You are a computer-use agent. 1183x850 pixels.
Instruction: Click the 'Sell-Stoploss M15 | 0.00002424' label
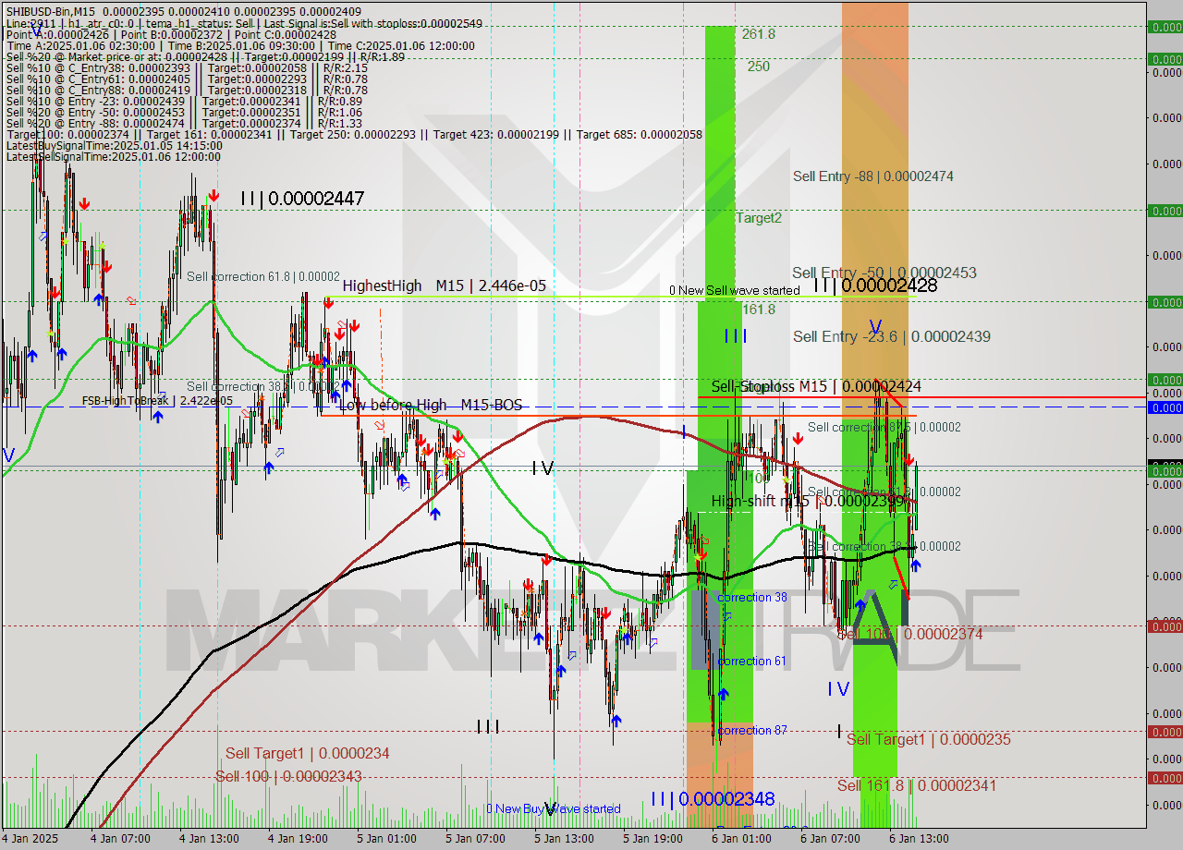pos(816,386)
